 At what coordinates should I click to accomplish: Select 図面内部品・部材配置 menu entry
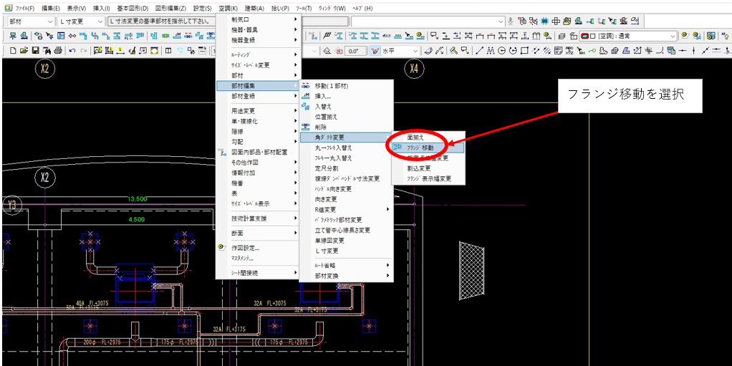point(258,152)
